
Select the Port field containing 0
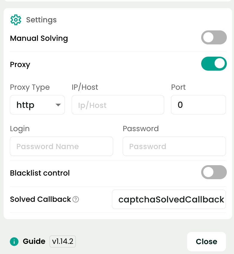[198, 105]
